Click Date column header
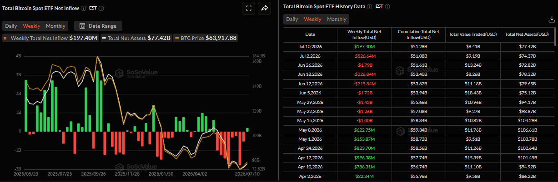Image resolution: width=558 pixels, height=182 pixels. 310,34
